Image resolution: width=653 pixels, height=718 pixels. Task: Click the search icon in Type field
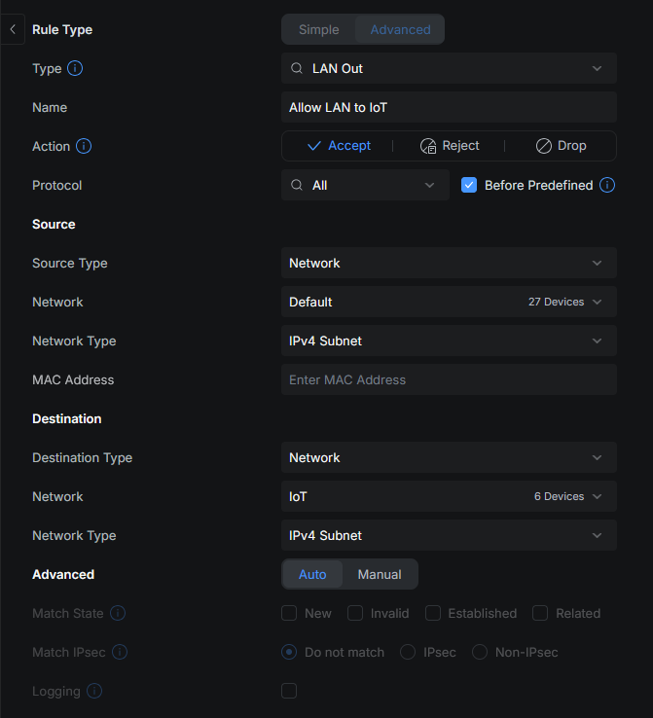297,68
